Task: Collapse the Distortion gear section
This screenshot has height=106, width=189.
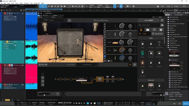Action: click(162, 80)
